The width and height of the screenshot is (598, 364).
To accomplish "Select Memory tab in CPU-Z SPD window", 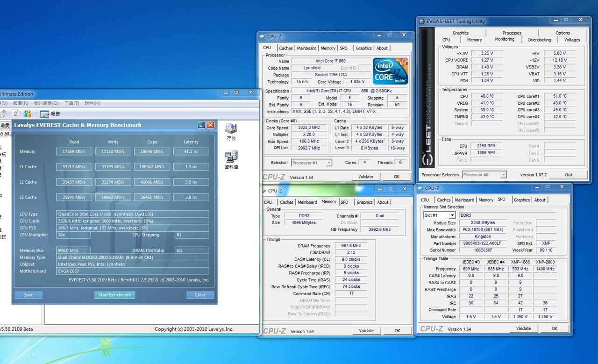I will 486,200.
